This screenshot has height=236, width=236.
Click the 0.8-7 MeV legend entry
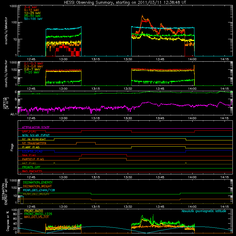point(32,69)
